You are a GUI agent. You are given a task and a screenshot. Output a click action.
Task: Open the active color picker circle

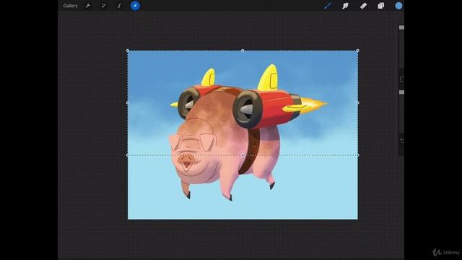(398, 6)
